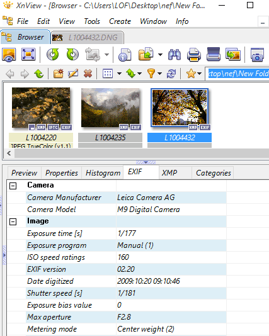Click the folder path address field
Screen dimensions: 269x336
(238, 74)
